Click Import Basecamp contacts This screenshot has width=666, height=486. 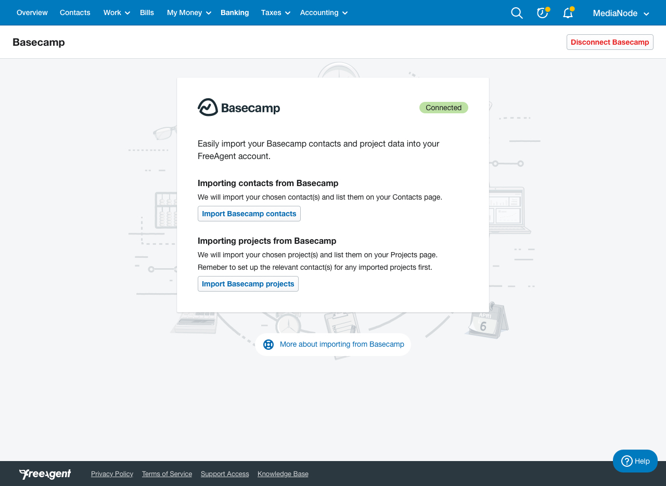(x=249, y=214)
